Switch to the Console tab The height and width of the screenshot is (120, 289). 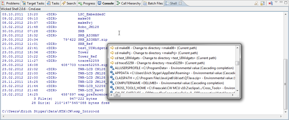click(x=106, y=3)
